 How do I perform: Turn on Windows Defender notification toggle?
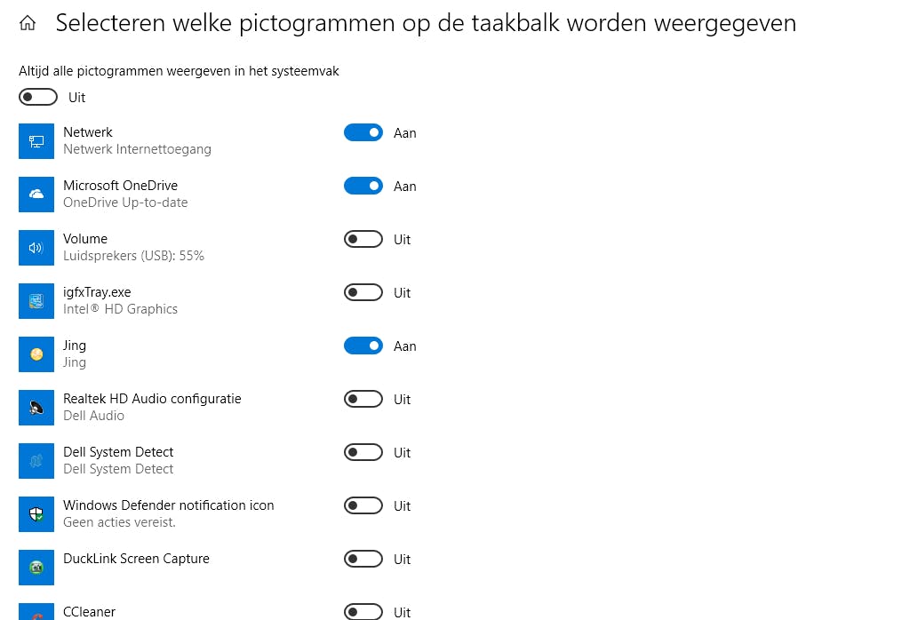click(363, 506)
